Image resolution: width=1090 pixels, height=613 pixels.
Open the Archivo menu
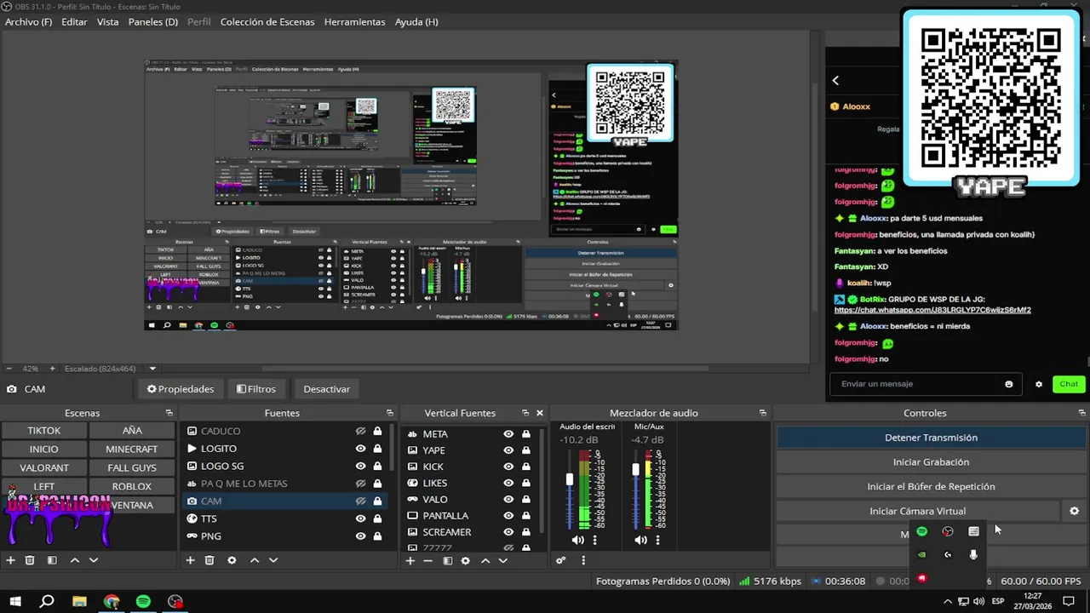[x=28, y=21]
